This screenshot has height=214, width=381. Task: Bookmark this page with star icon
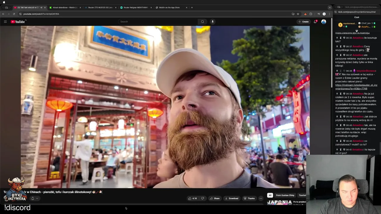coord(298,14)
